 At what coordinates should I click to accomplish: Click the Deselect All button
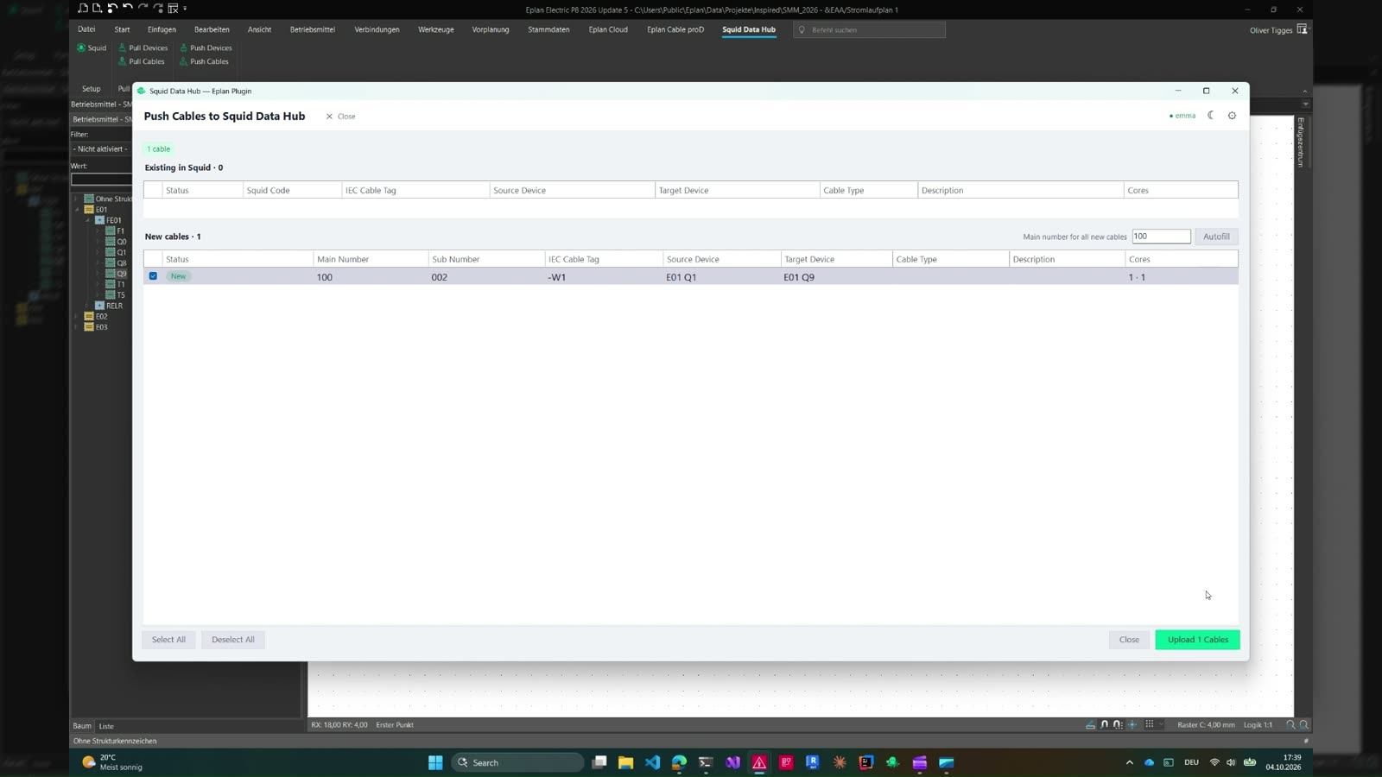coord(233,640)
